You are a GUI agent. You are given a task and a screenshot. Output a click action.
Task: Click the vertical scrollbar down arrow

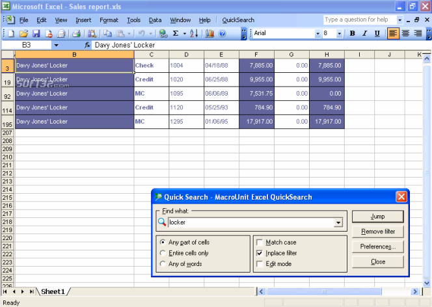(427, 283)
